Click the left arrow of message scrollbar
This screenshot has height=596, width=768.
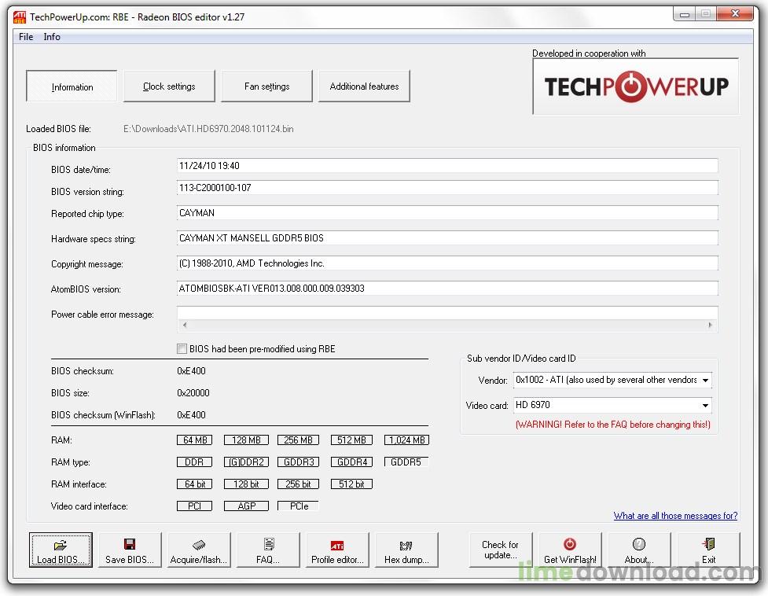click(x=185, y=326)
